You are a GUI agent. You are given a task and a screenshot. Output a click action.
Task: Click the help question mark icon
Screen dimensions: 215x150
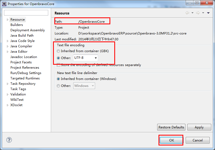9,140
